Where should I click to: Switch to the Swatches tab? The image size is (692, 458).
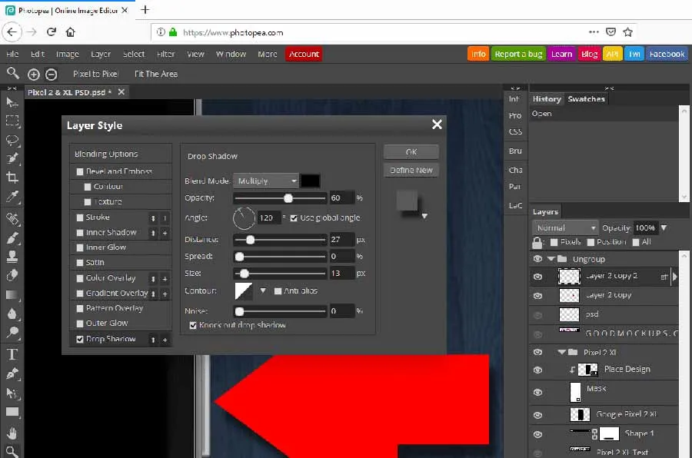(x=587, y=98)
